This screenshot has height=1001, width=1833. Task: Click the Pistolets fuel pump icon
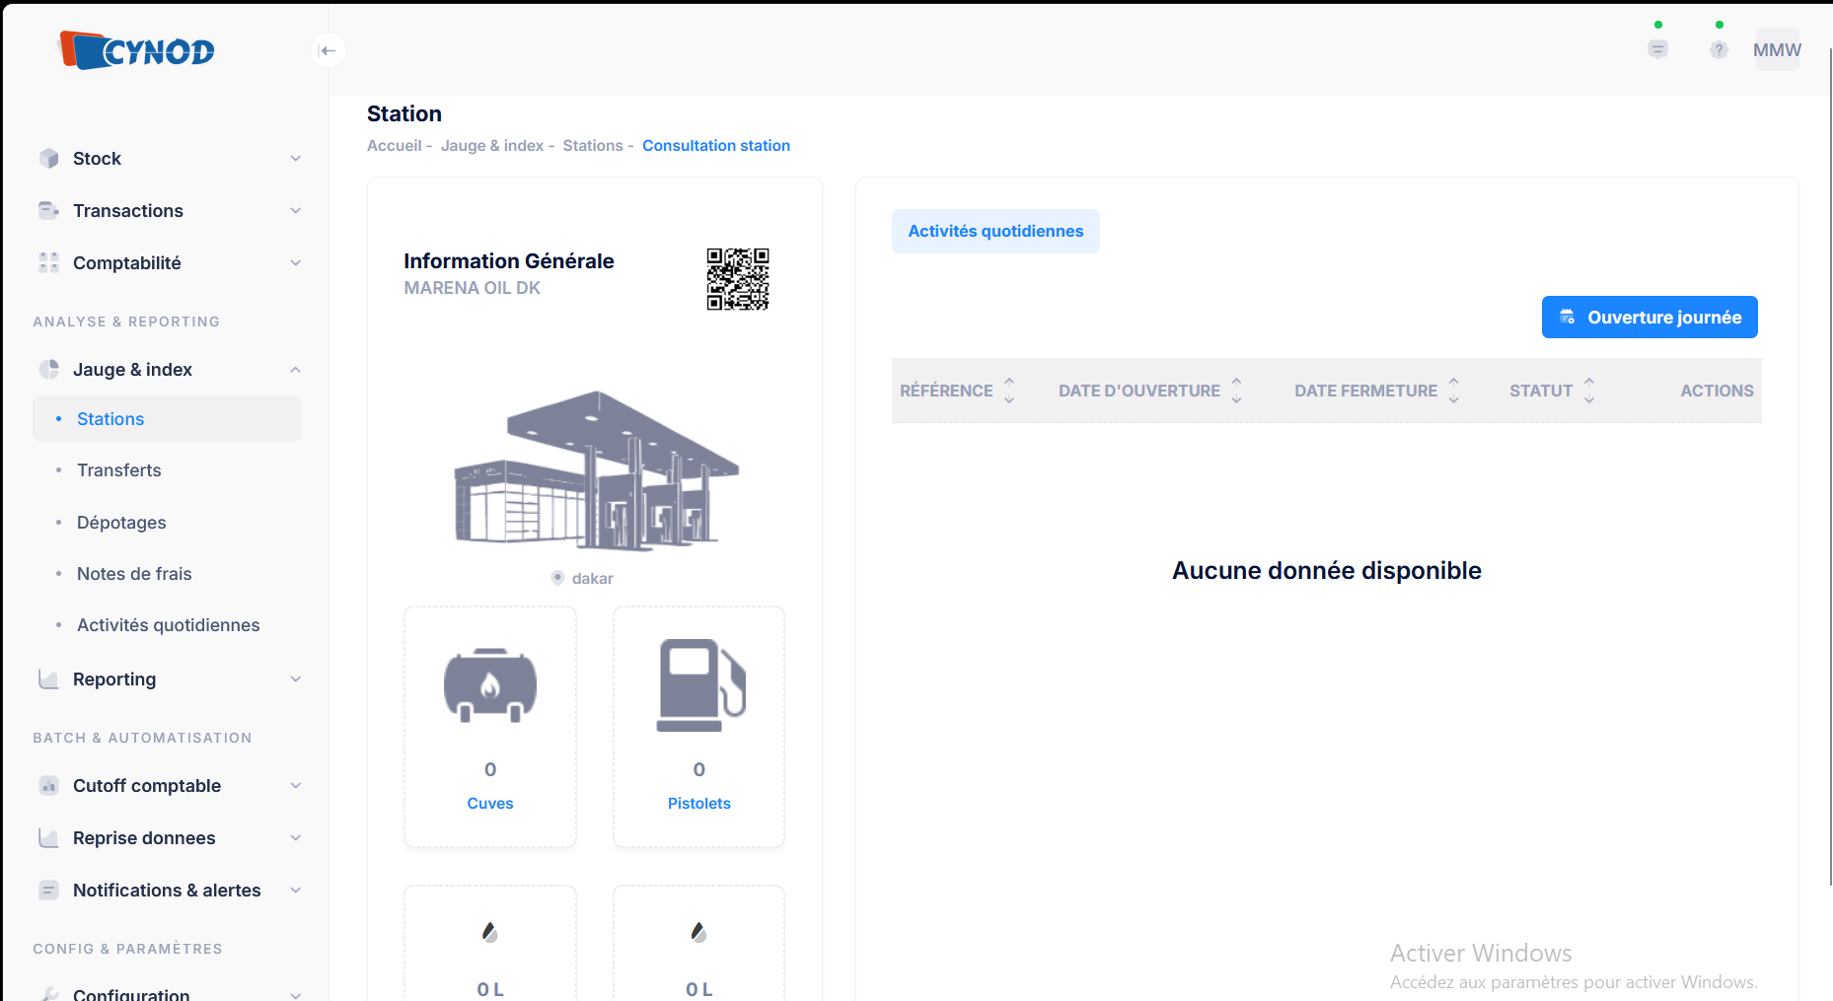(x=699, y=685)
